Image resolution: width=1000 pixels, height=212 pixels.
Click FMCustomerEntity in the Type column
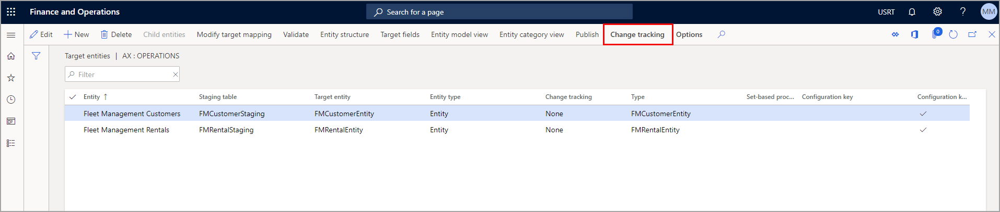point(661,114)
